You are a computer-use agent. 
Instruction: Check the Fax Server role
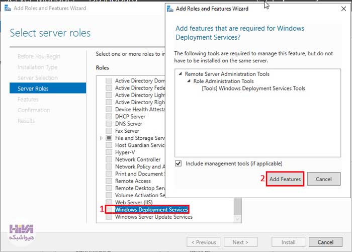click(109, 131)
